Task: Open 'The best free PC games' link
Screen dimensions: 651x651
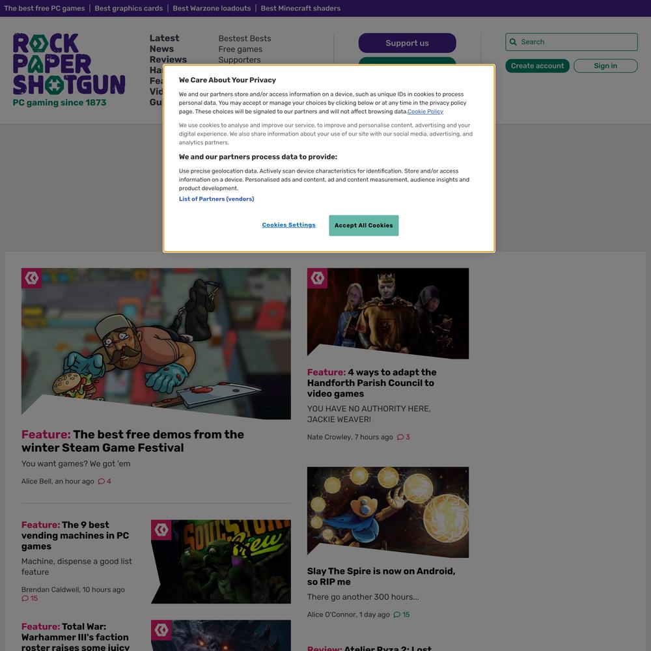Action: (44, 8)
